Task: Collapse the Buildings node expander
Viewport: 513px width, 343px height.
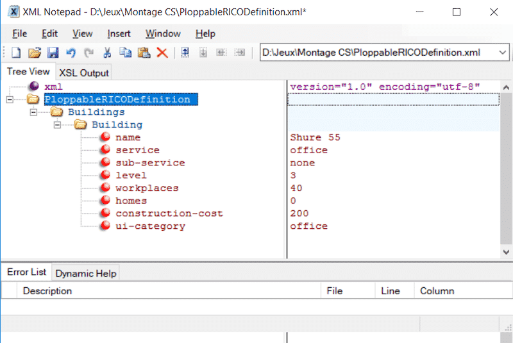Action: point(33,112)
